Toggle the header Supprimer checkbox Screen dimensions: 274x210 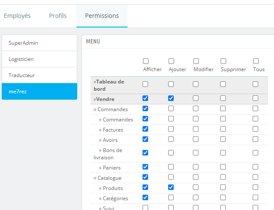[x=223, y=61]
